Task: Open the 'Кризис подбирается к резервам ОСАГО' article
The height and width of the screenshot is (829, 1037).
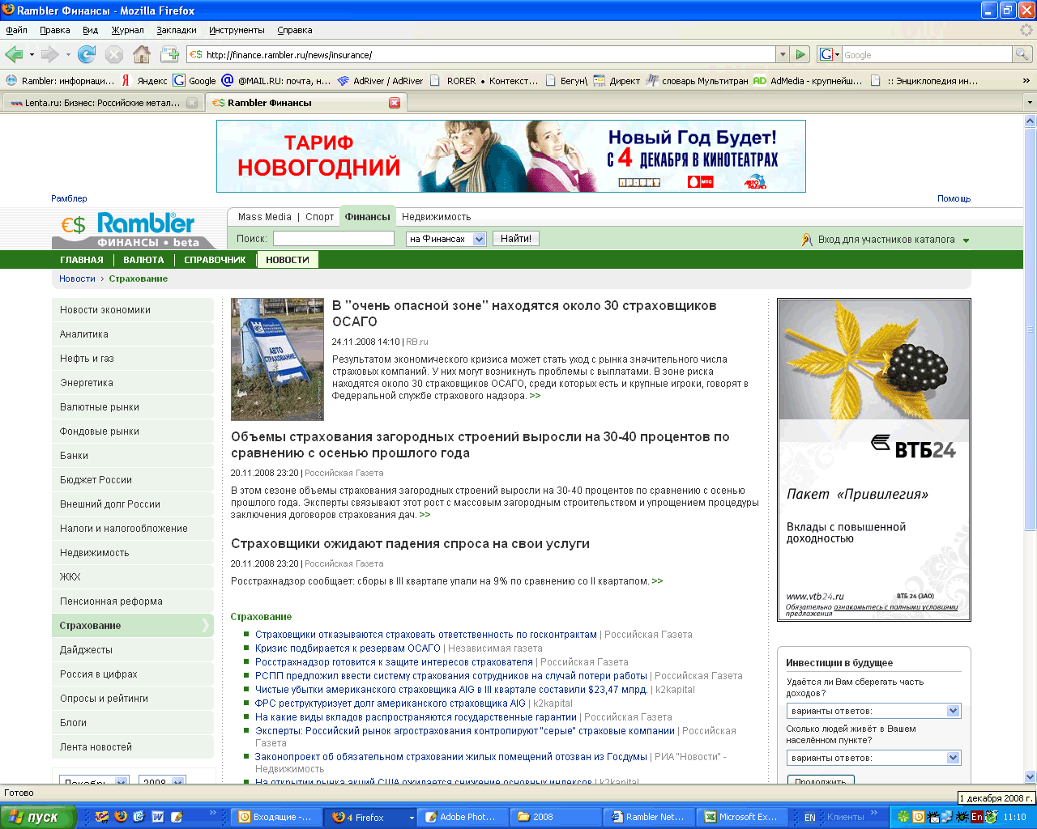Action: [x=348, y=648]
